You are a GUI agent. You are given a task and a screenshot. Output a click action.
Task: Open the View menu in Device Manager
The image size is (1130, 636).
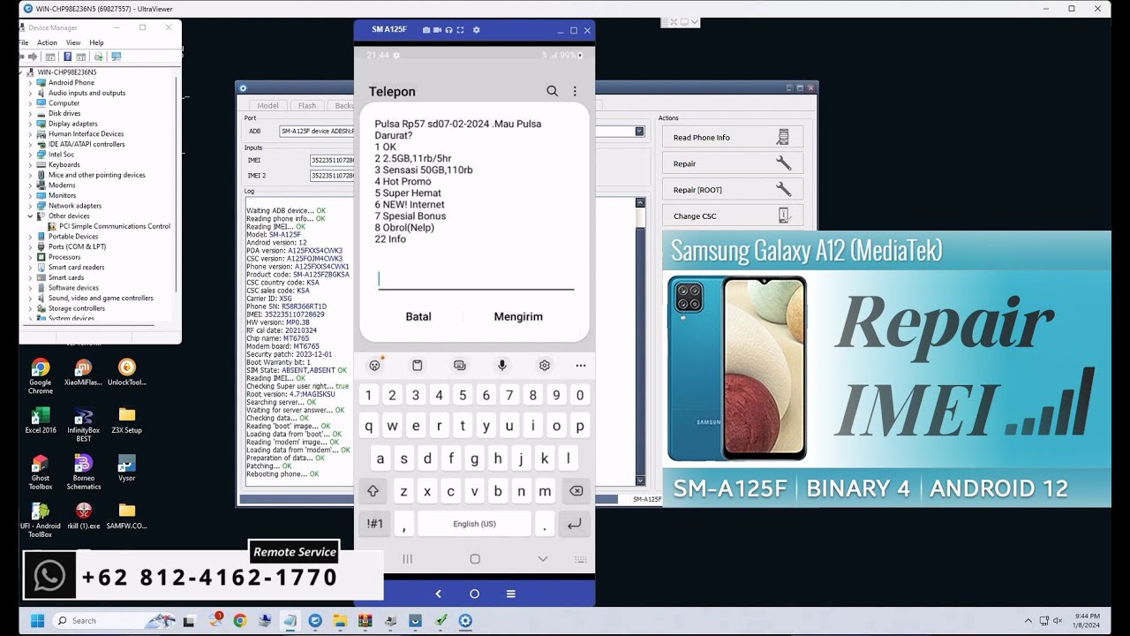(x=73, y=42)
